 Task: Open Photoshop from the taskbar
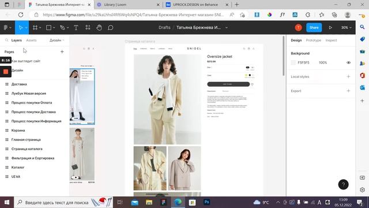point(206,202)
